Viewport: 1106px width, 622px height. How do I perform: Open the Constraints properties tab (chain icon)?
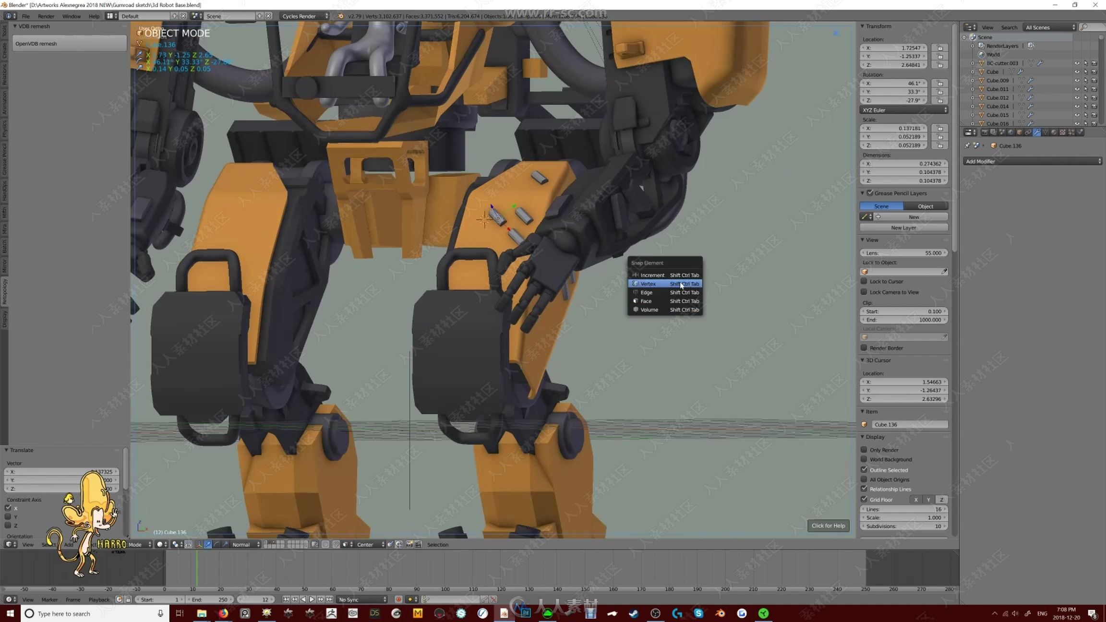pos(1028,132)
